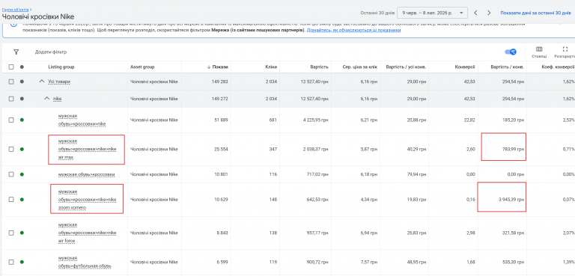This screenshot has height=276, width=575.
Task: Select the checkbox for Усі товари row
Action: pos(11,82)
